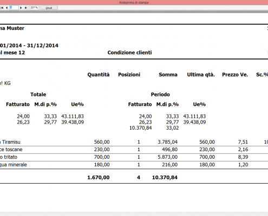This screenshot has height=216, width=268.
Task: Click the Periodo M.di p.% value 33,02
Action: click(x=172, y=128)
